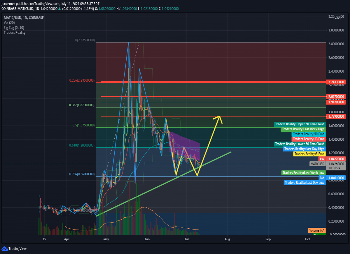Click the 3.00000000 price axis tick
350x254 pixels.
click(336, 30)
